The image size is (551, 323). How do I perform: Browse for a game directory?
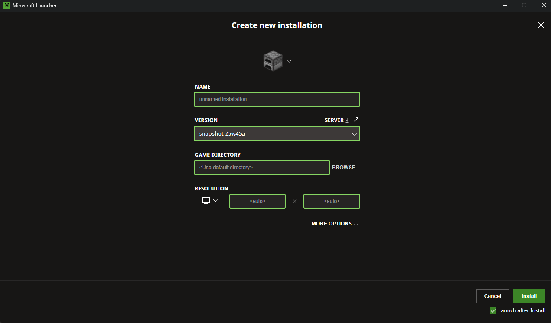(344, 168)
